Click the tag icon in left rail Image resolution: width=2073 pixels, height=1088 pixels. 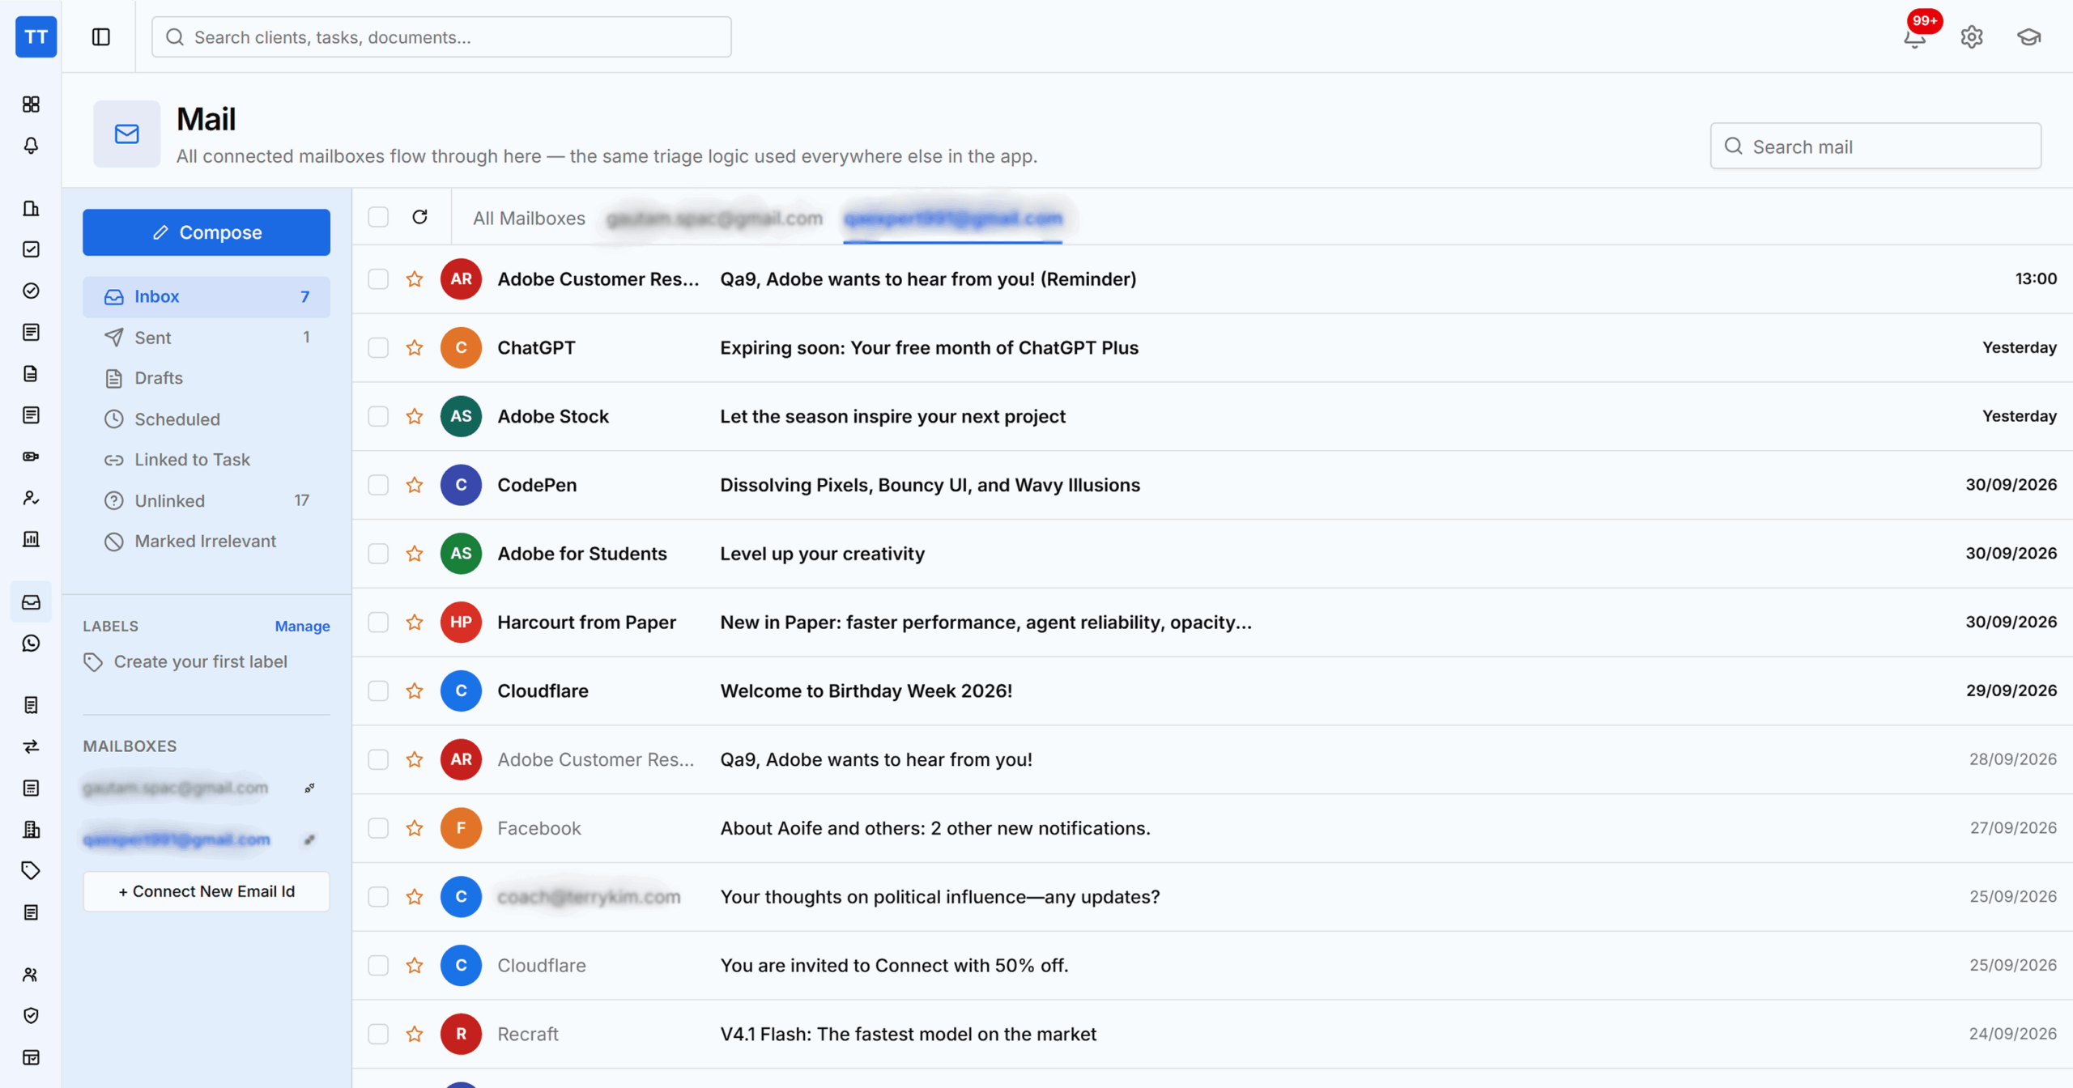click(31, 871)
